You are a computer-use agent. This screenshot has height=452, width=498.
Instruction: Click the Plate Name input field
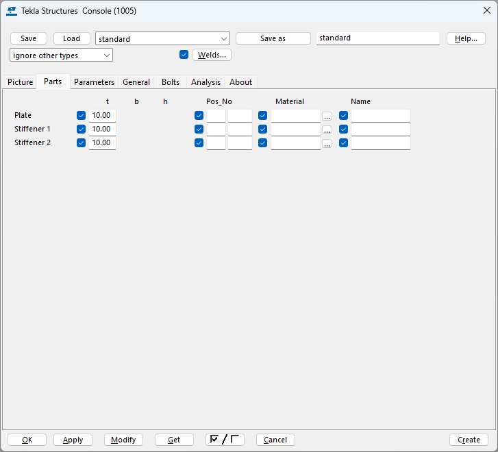point(381,115)
